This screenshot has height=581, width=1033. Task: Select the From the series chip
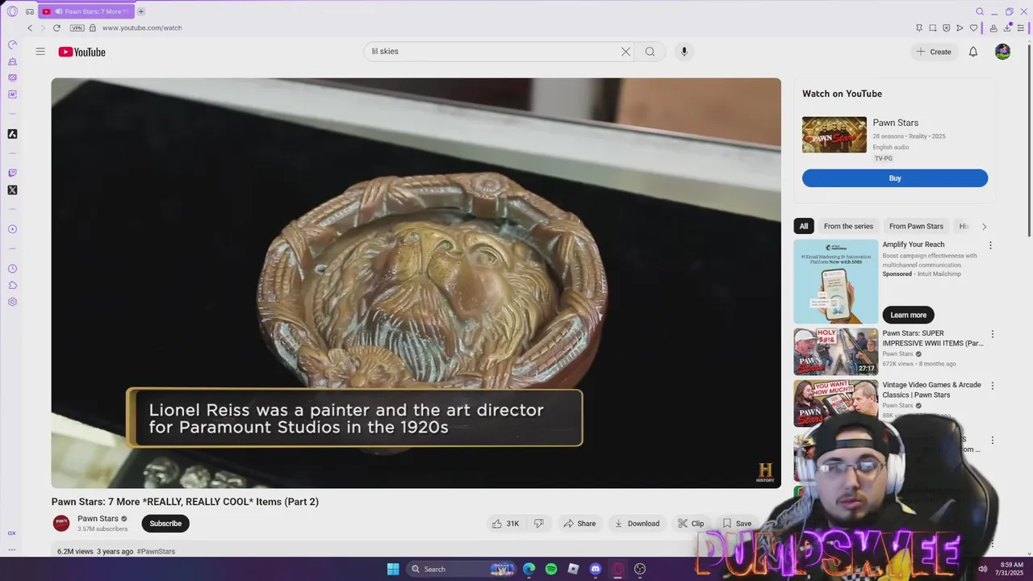(848, 226)
